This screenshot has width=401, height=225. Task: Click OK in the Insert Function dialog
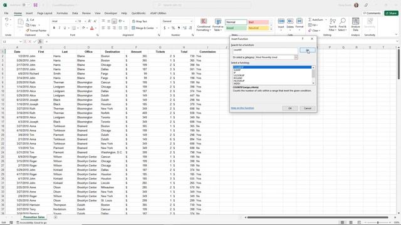coord(289,108)
